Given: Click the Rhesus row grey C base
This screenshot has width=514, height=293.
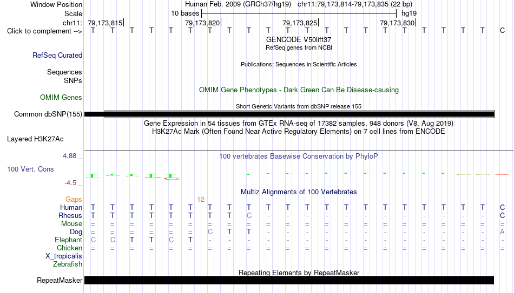Looking at the screenshot, I should coord(249,216).
